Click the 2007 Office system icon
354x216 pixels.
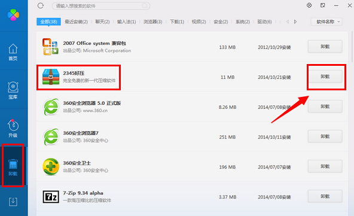[51, 47]
